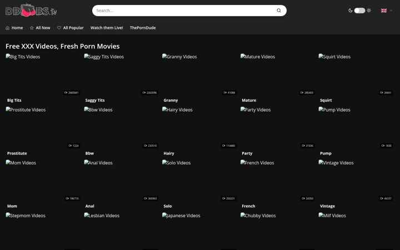Click the magnifier search icon
Viewport: 400px width, 250px height.
(x=279, y=11)
